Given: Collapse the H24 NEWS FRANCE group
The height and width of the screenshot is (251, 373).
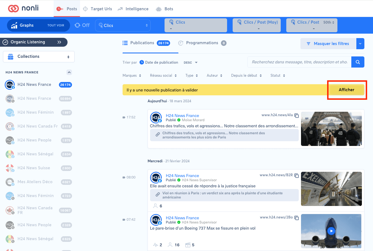Looking at the screenshot, I should (x=69, y=72).
